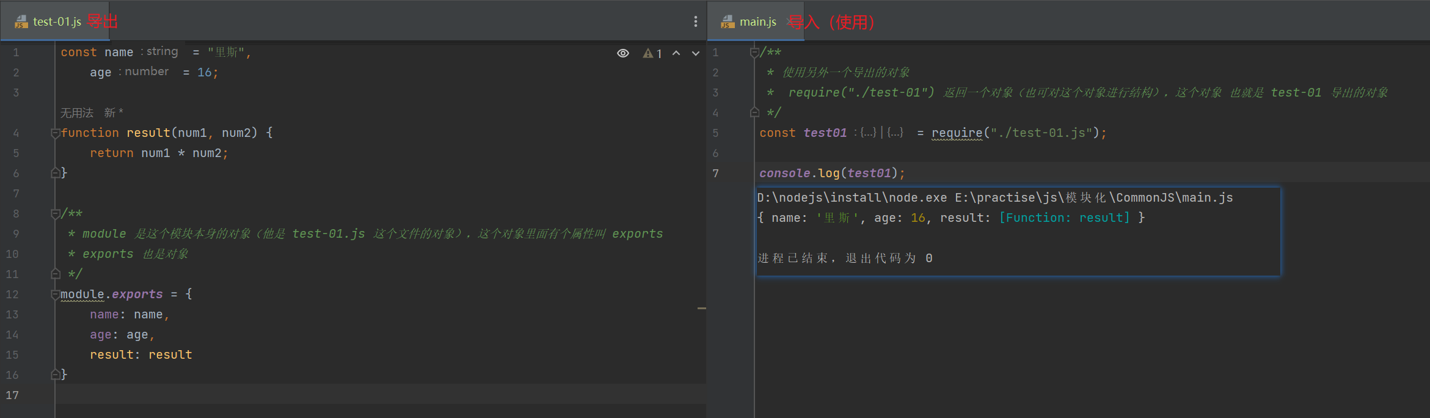Click the JS file icon on main.js tab
1430x418 pixels.
point(727,22)
